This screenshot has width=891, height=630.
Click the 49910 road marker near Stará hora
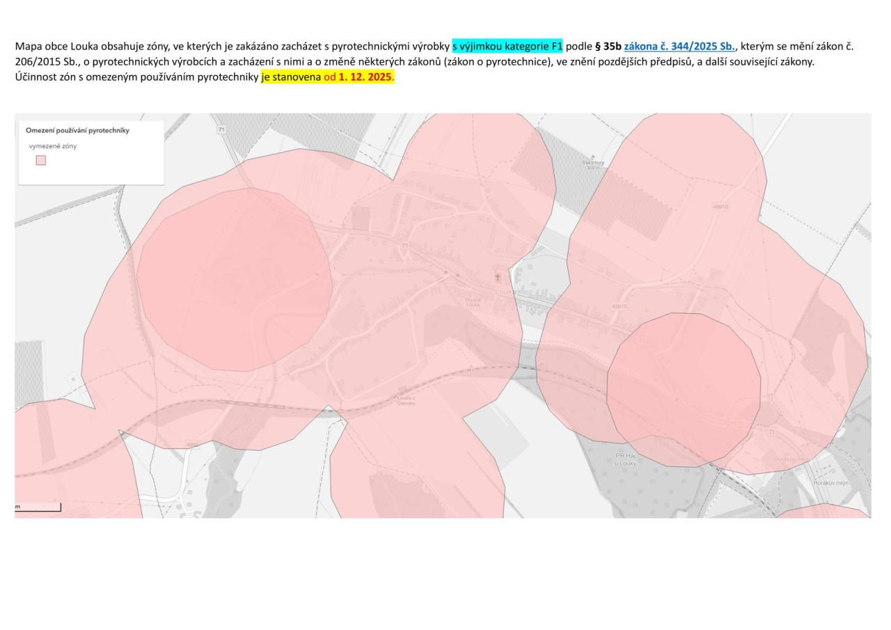[x=720, y=207]
